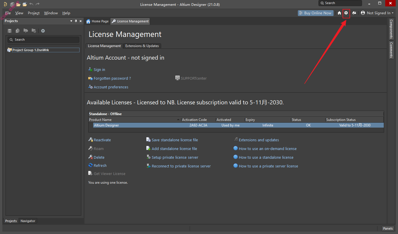Click the Projects panel compile documents icon

point(18,31)
